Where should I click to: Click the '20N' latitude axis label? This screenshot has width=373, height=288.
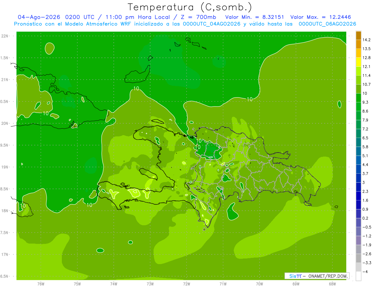[x=5, y=123]
